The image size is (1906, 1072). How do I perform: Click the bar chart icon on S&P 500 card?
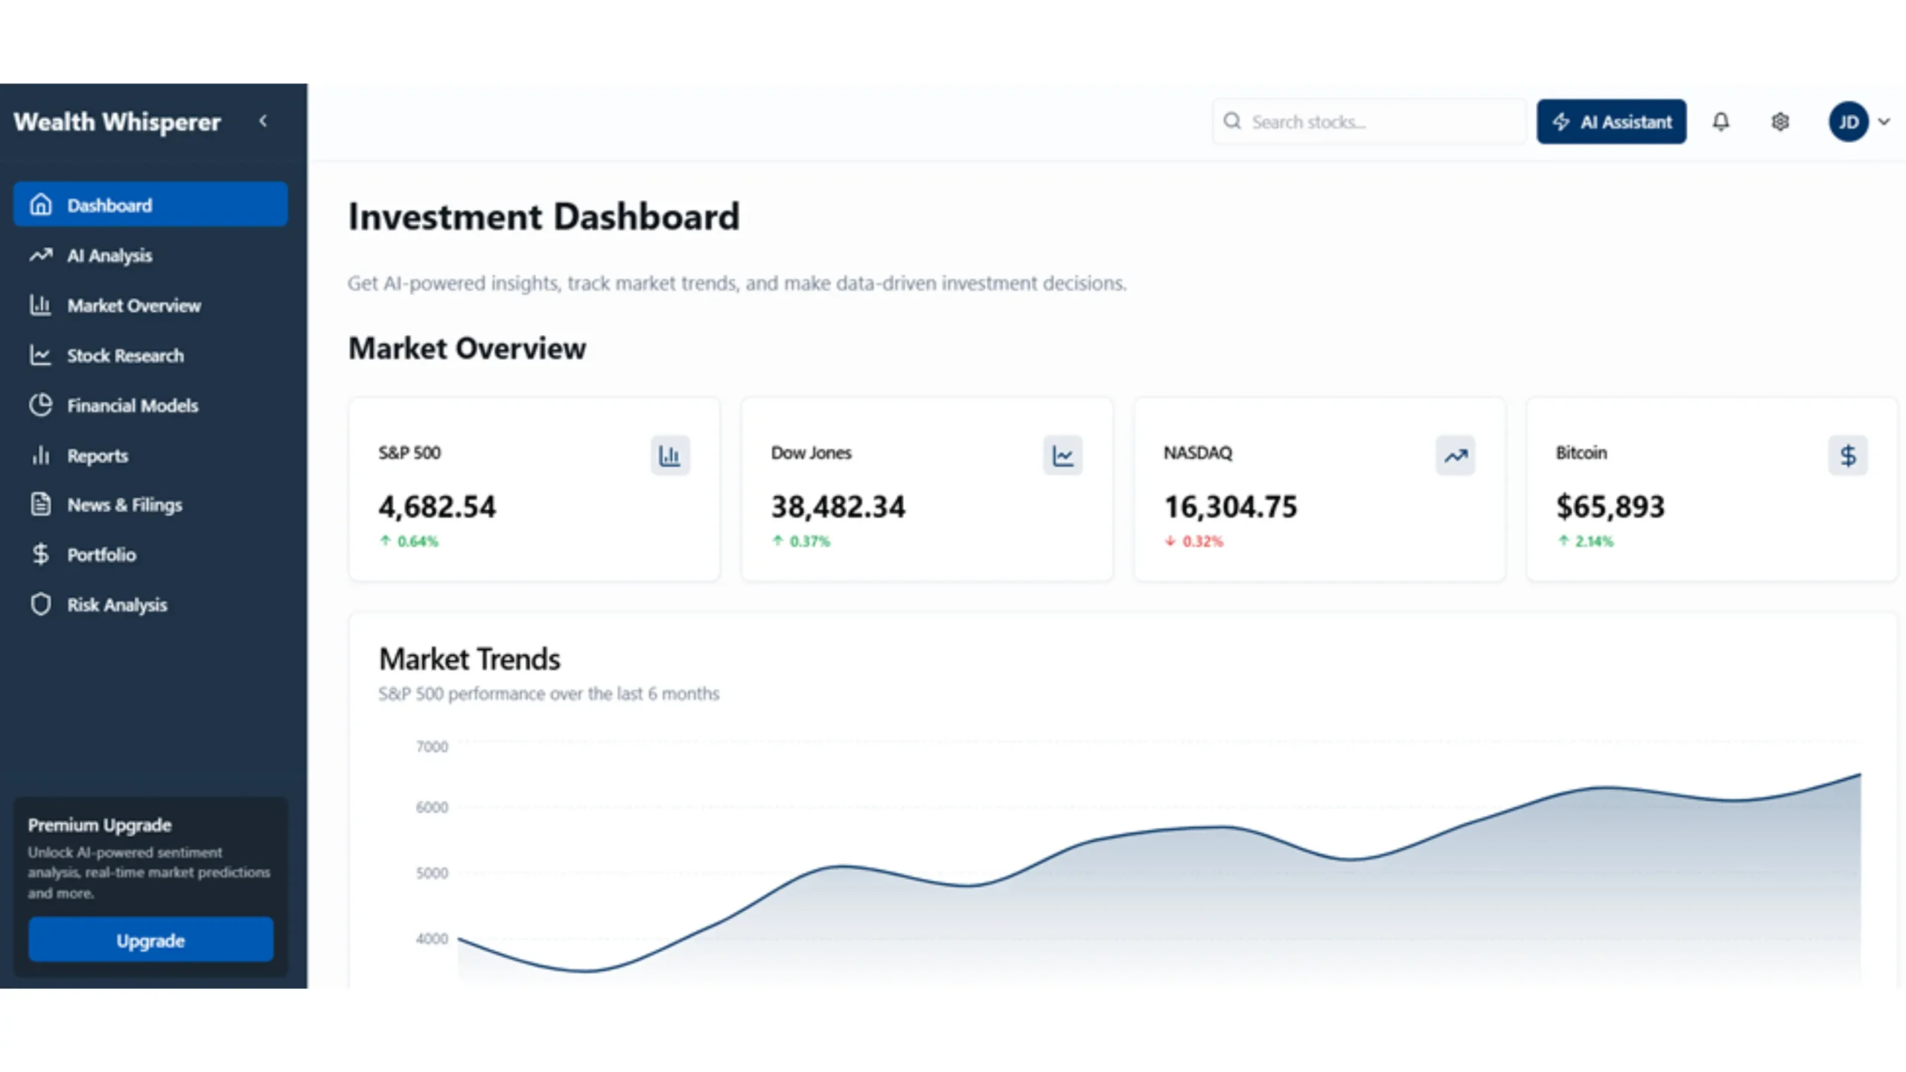[669, 455]
